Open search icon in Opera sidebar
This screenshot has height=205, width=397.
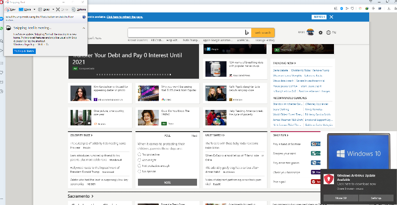(1, 41)
